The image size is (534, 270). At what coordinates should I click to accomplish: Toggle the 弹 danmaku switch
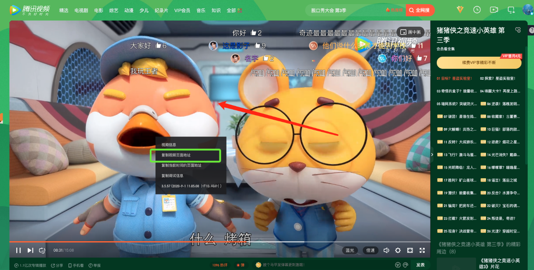pos(240,265)
